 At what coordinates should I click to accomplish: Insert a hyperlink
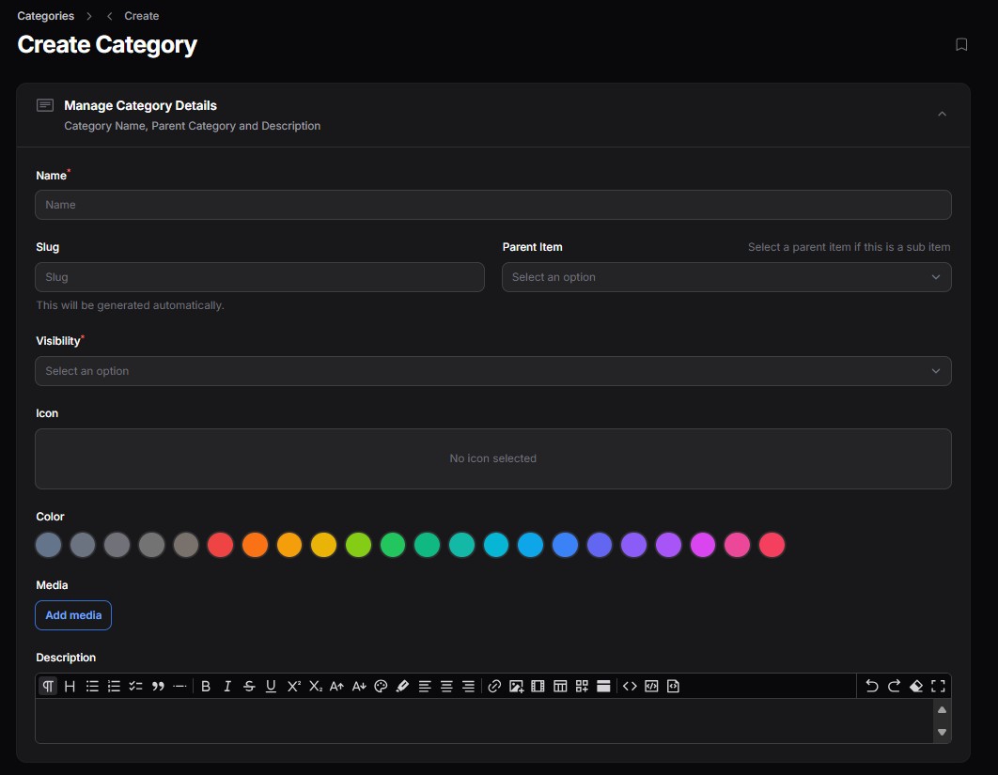pos(494,686)
